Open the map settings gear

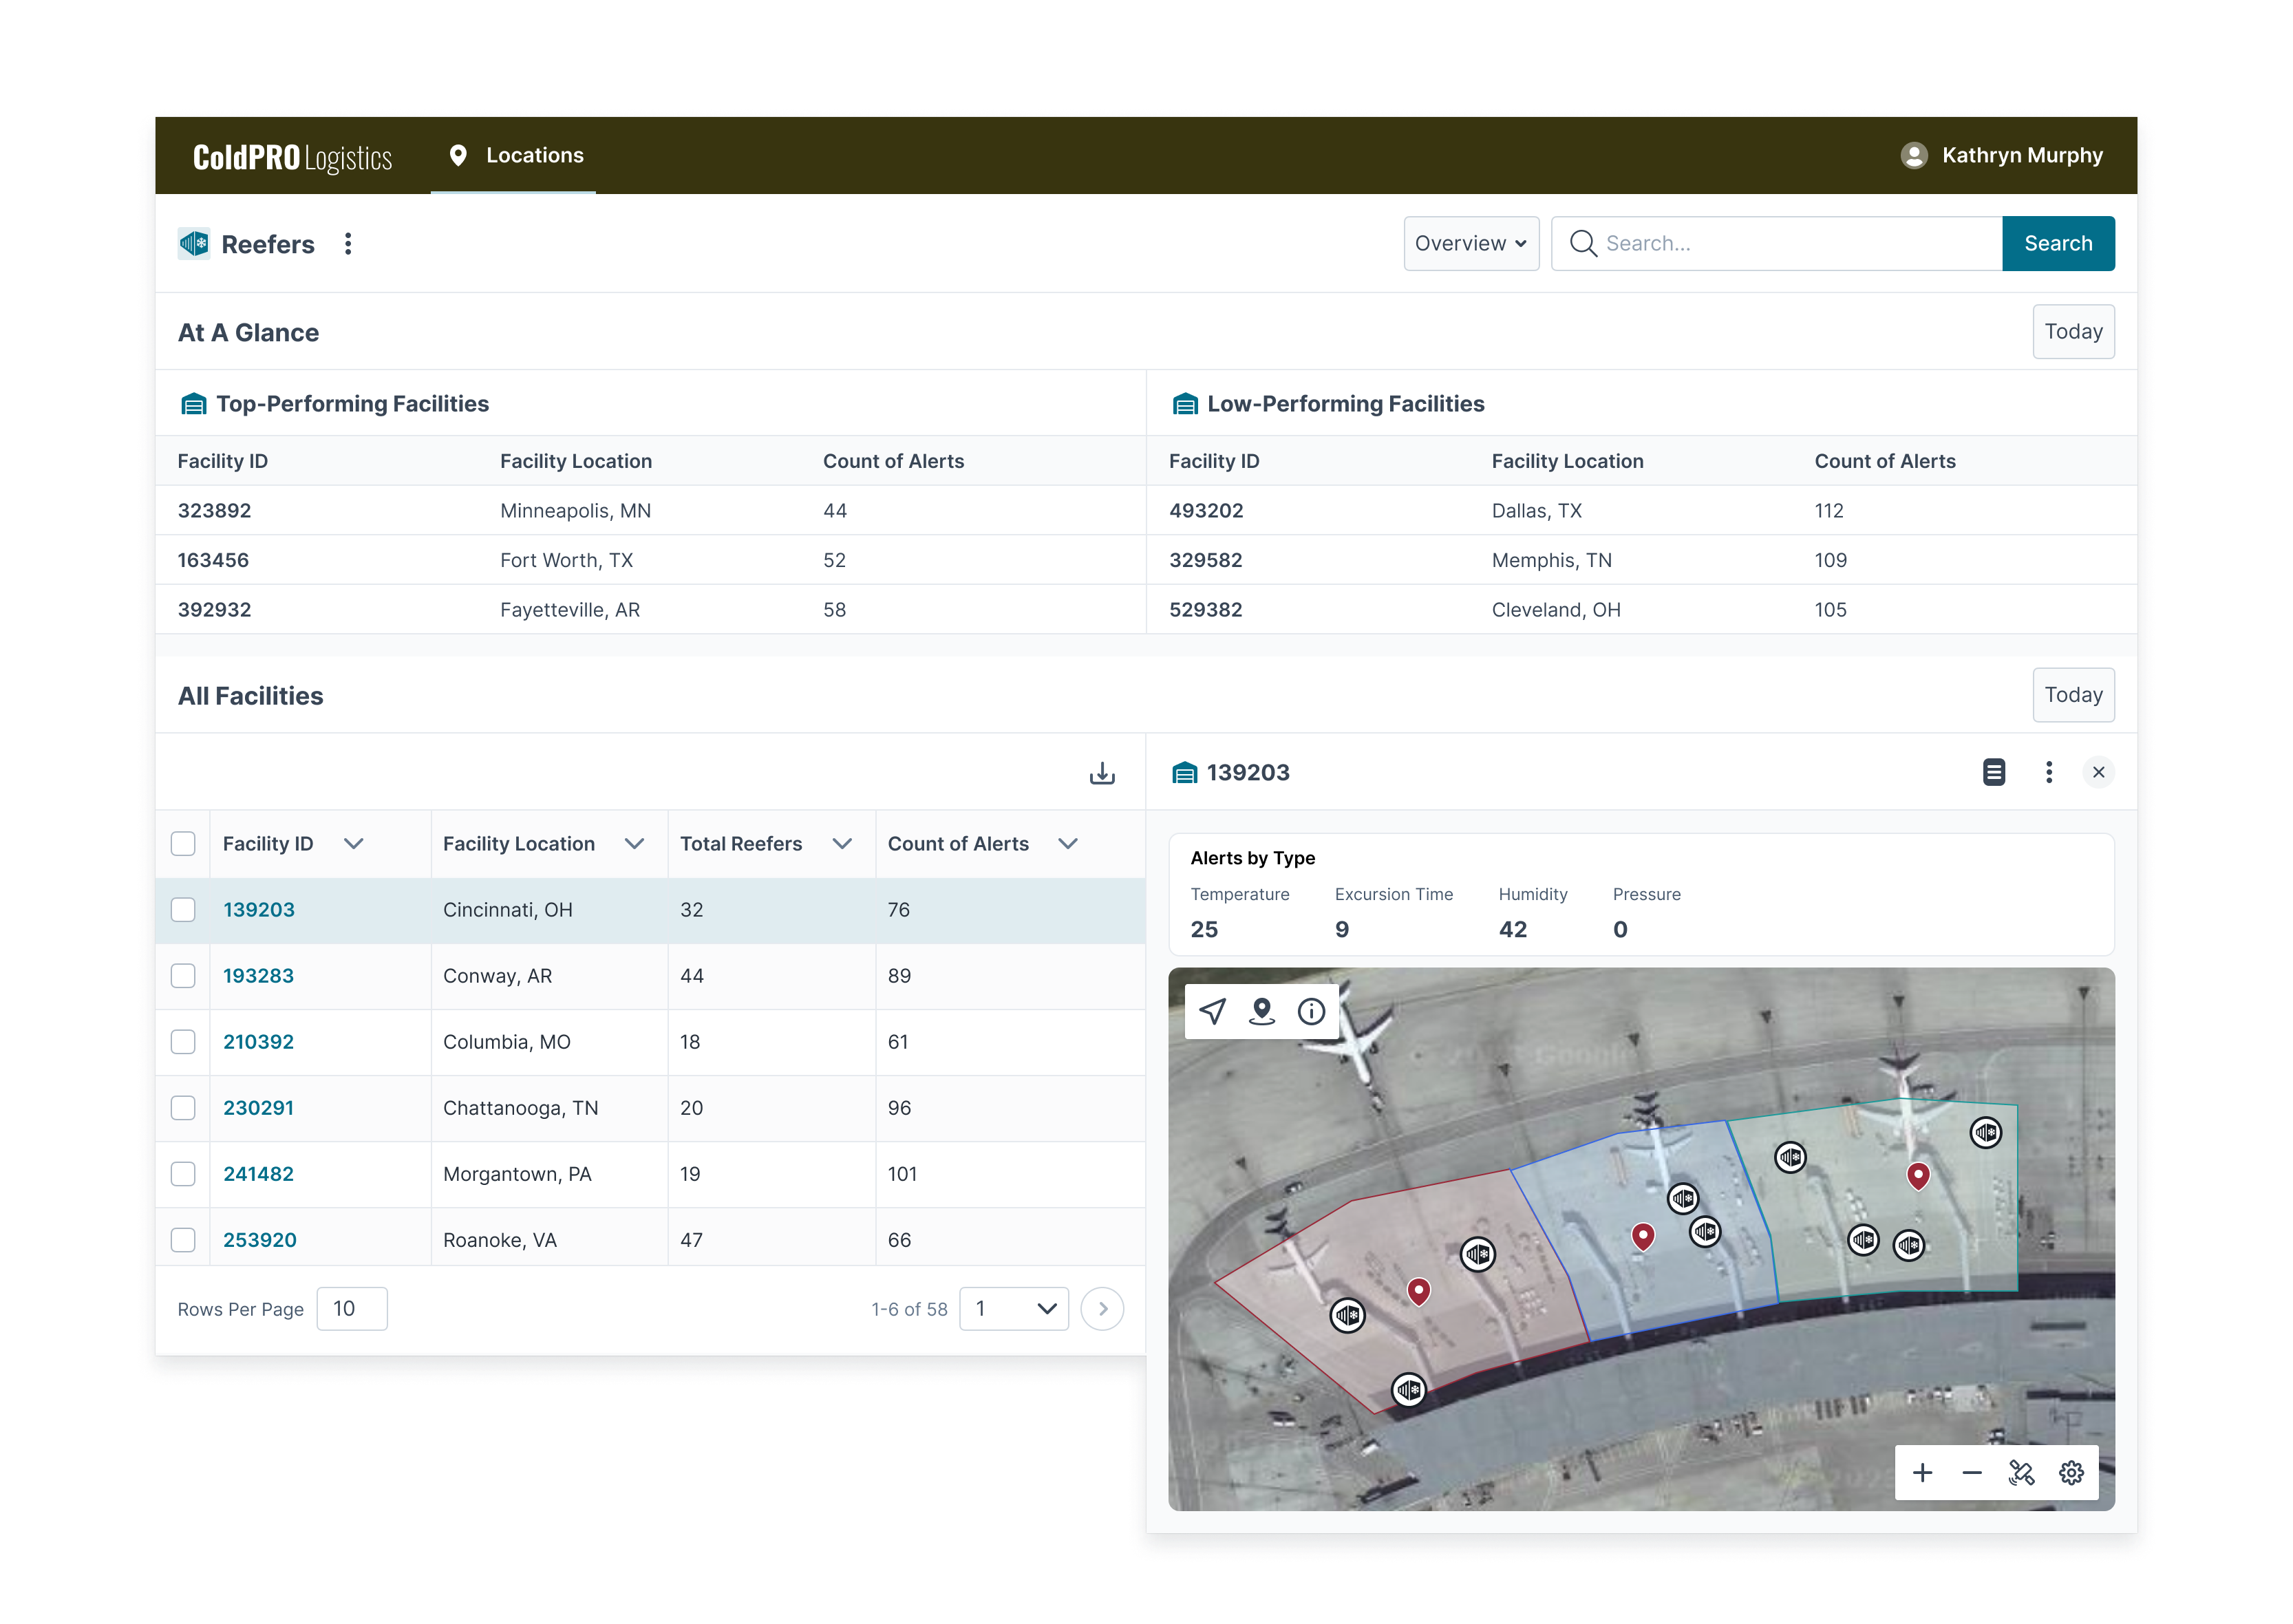pyautogui.click(x=2071, y=1473)
